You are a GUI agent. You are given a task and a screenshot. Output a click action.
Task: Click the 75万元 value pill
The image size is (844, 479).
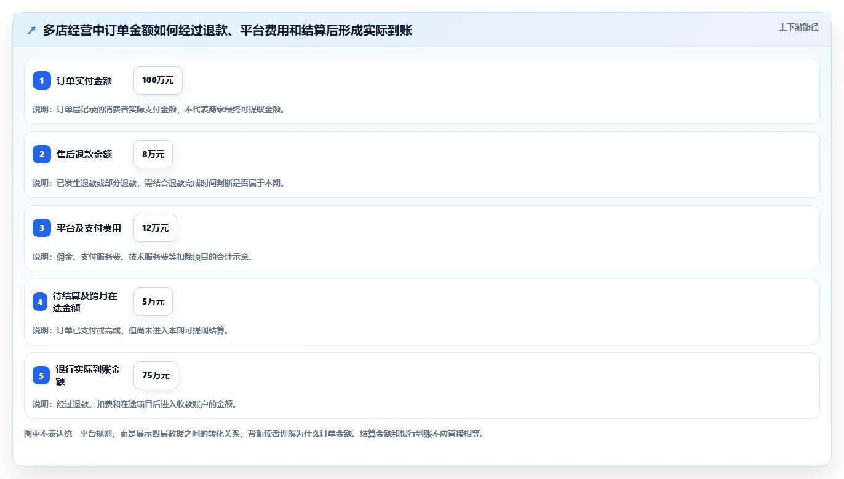pos(156,375)
